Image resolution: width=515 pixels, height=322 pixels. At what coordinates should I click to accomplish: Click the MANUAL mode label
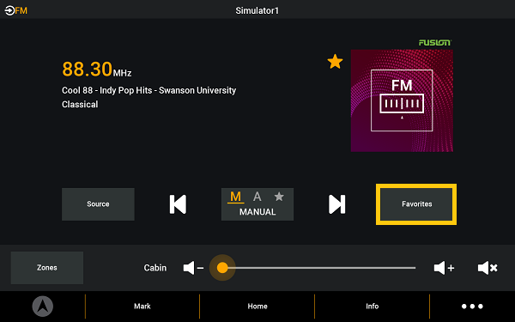[257, 212]
